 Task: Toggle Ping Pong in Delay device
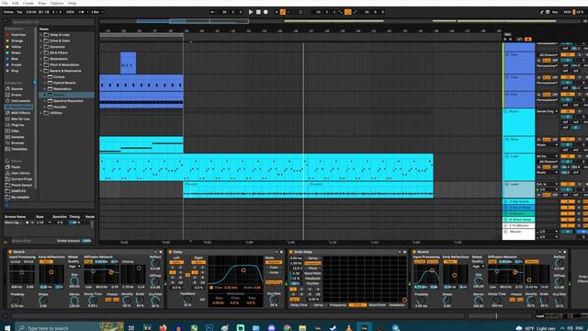274,282
